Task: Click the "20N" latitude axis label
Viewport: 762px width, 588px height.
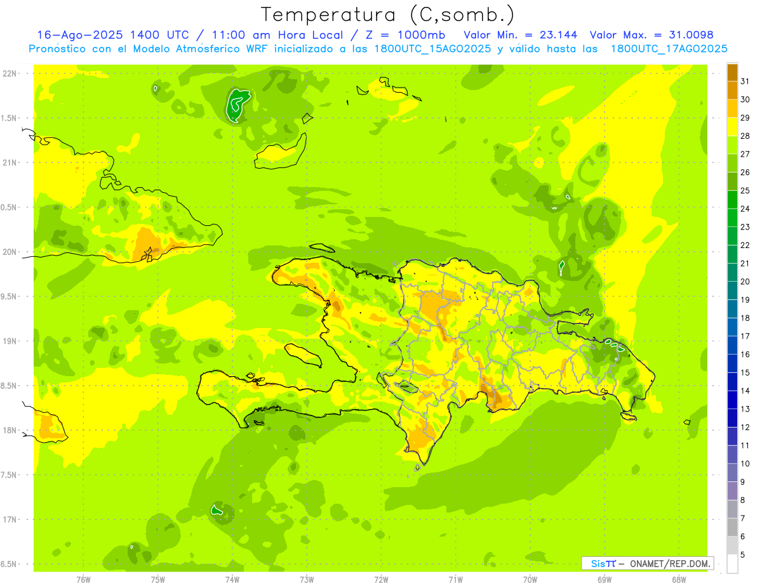Action: tap(10, 252)
